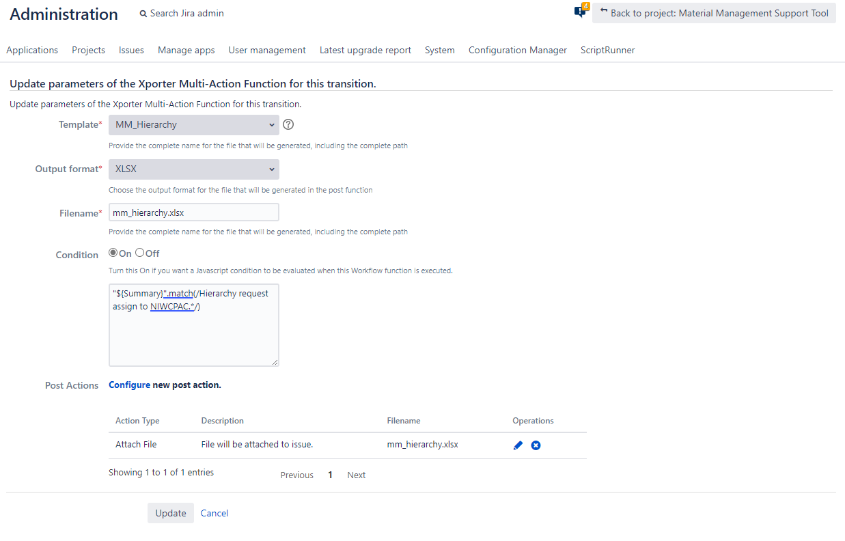Click inside the Filename field showing mm_hierarchy.xlsx
This screenshot has width=845, height=541.
tap(193, 212)
